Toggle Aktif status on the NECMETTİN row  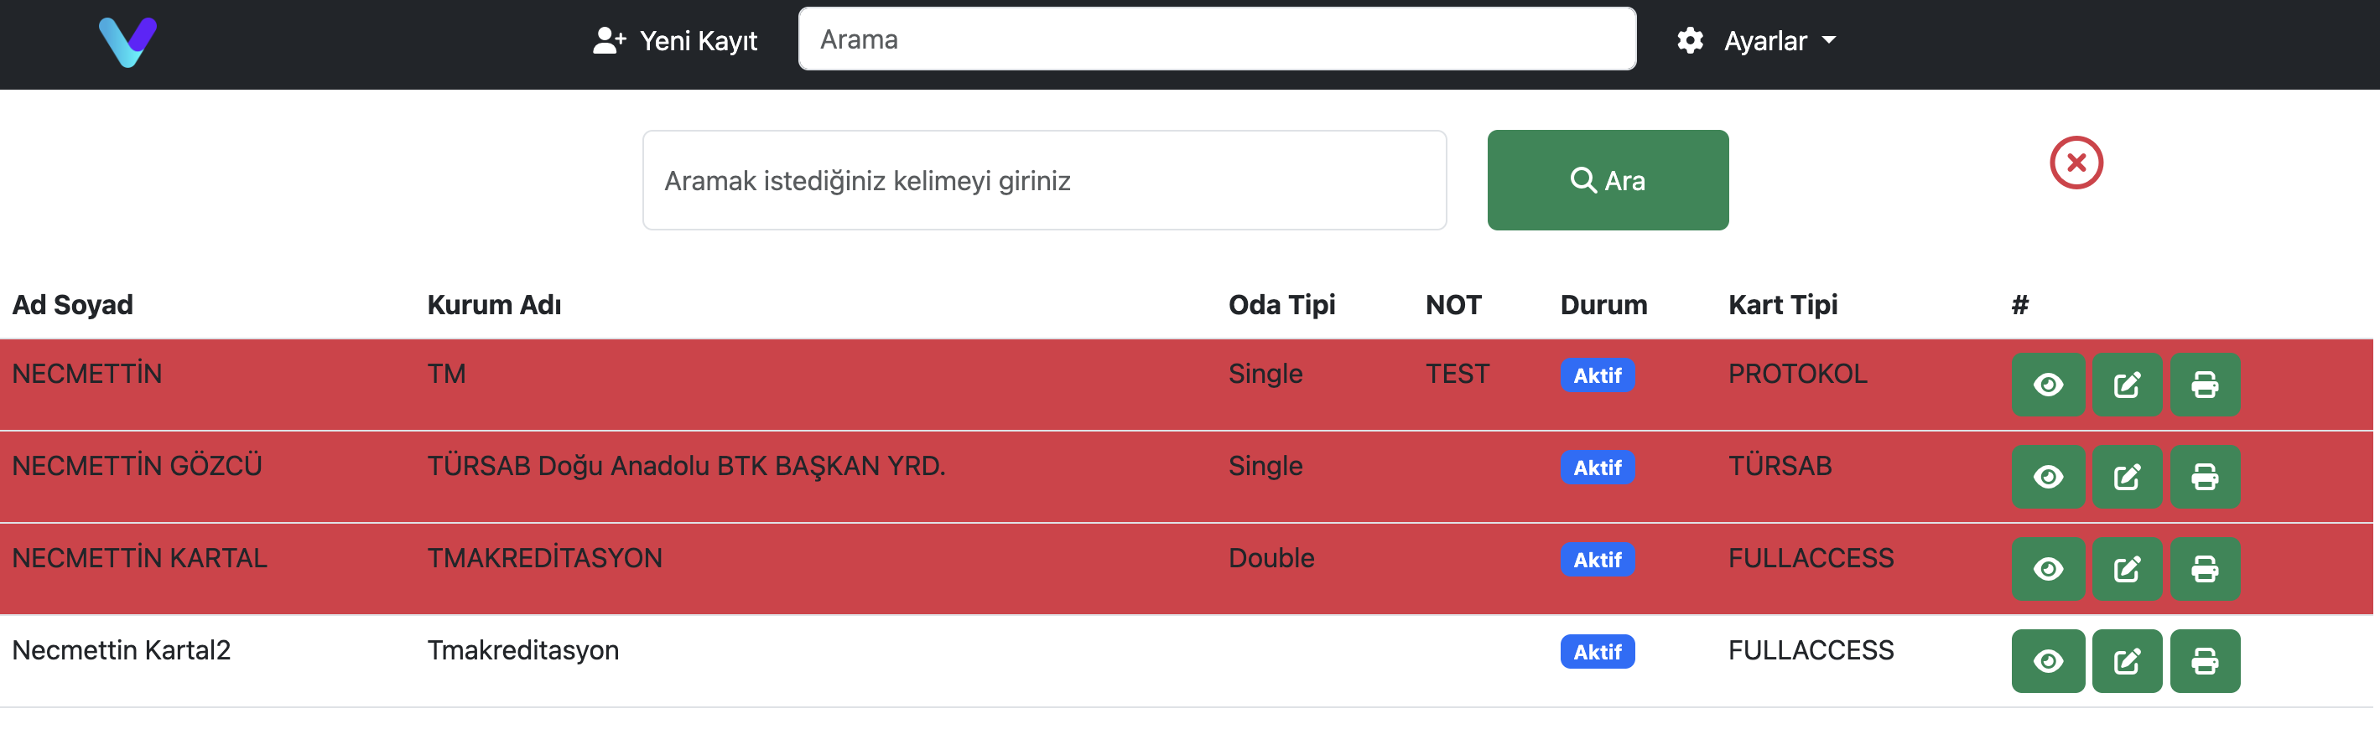coord(1598,375)
